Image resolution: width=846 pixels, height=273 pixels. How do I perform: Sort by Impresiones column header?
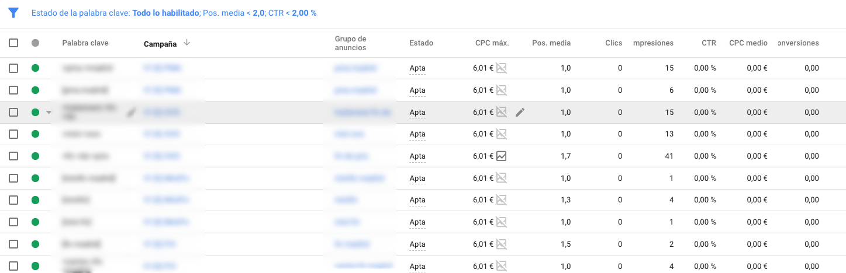(x=654, y=43)
